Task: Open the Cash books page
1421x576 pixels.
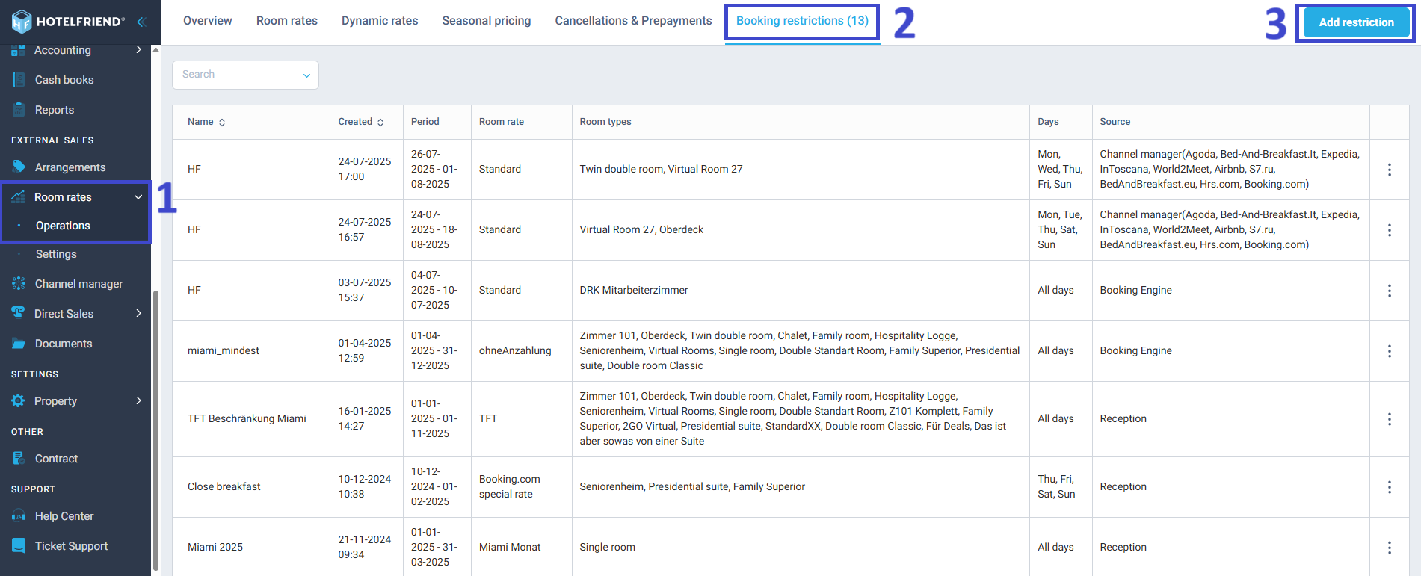Action: coord(64,80)
